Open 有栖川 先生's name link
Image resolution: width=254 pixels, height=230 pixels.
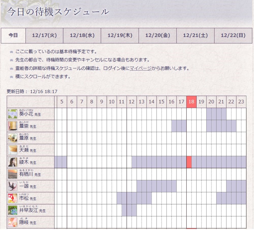pos(30,174)
